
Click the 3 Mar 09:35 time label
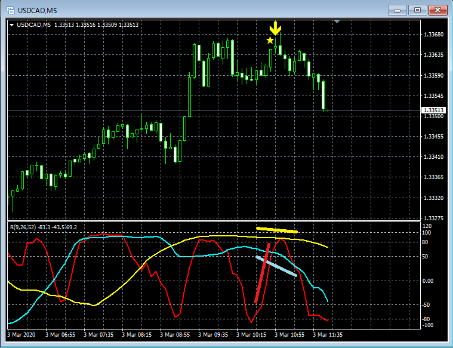click(x=213, y=335)
